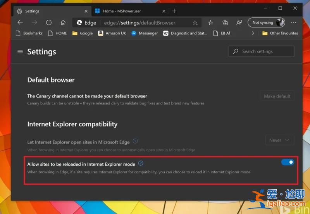The height and width of the screenshot is (214, 310).
Task: Focus the Search settings field
Action: (x=261, y=51)
